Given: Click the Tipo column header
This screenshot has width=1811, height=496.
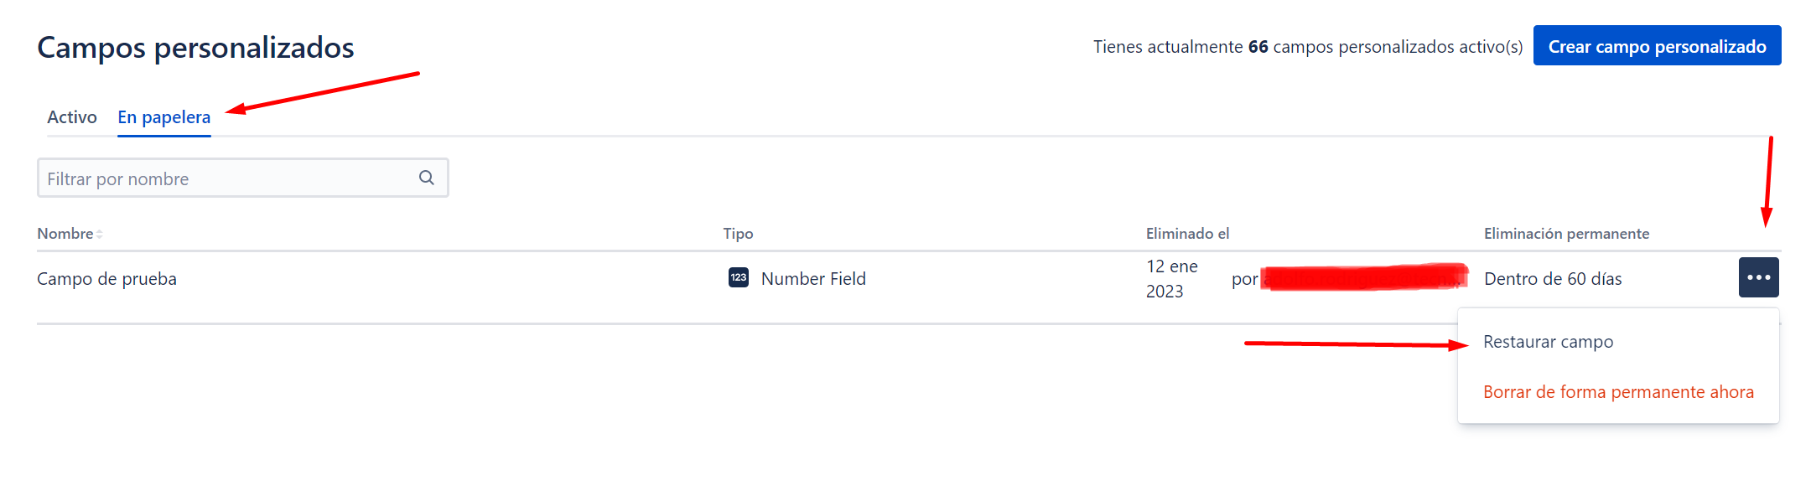Looking at the screenshot, I should (738, 234).
